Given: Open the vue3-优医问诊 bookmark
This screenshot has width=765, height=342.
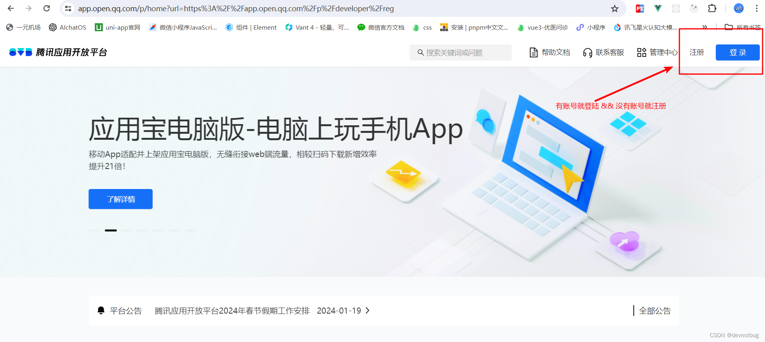Looking at the screenshot, I should pyautogui.click(x=543, y=27).
